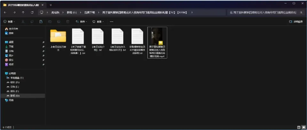Expand chevron before 此电脑 breadcrumb

click(47, 12)
